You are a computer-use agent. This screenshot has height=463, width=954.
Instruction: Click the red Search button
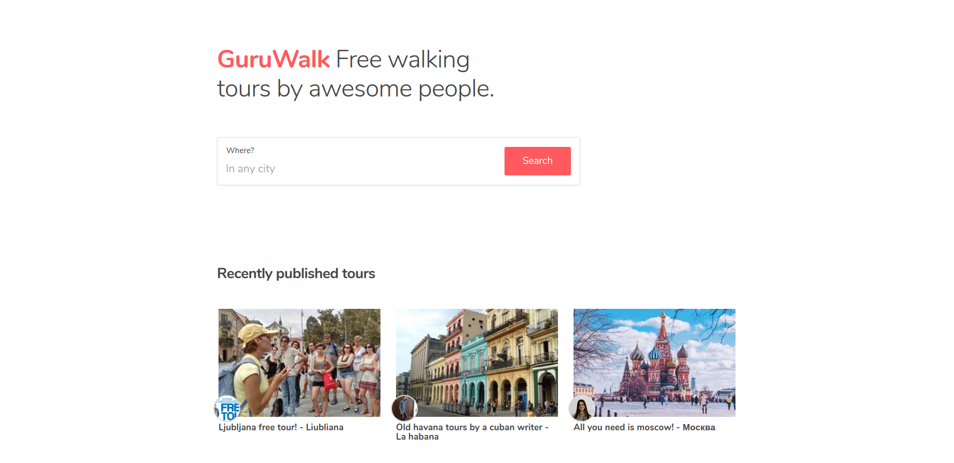tap(537, 161)
